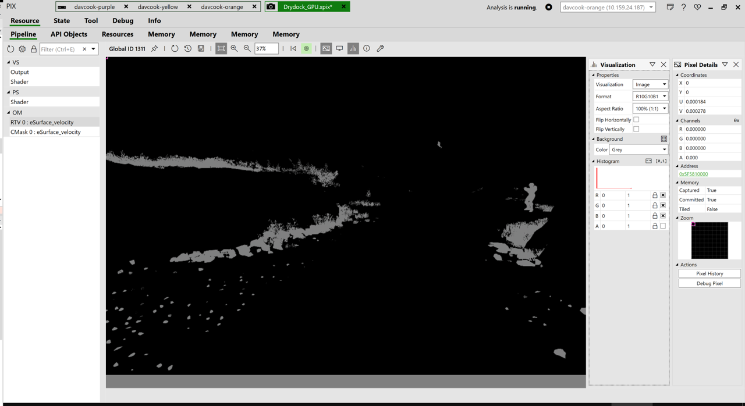Click the monitor display icon in the toolbar
Image resolution: width=745 pixels, height=406 pixels.
pos(339,49)
